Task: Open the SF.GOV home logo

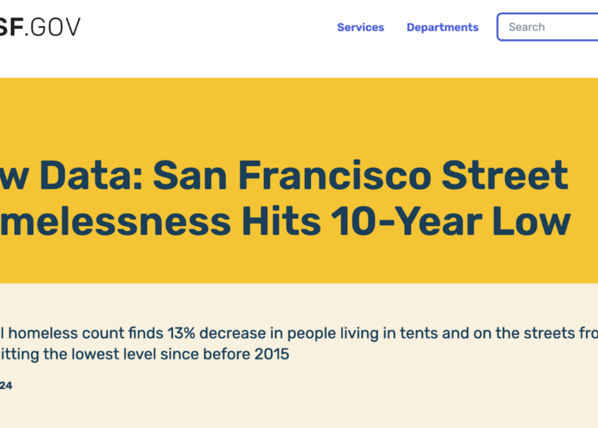Action: tap(40, 27)
